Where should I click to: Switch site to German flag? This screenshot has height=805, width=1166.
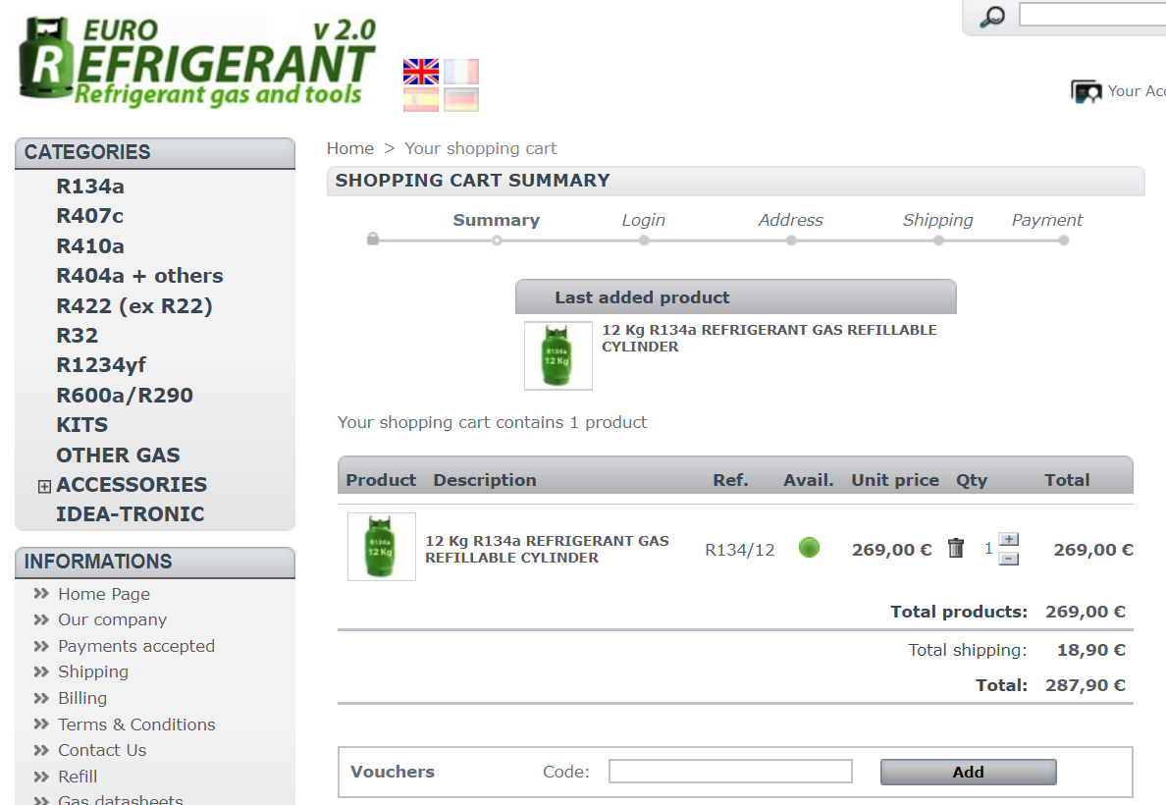(x=460, y=99)
